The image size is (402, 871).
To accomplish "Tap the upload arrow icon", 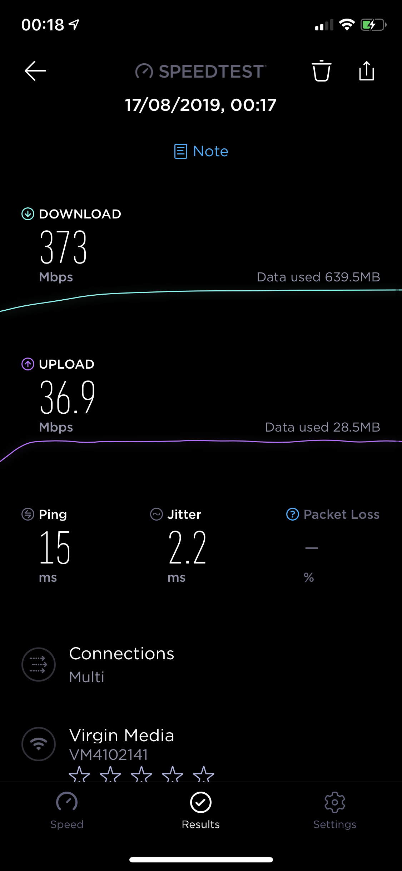I will (28, 364).
